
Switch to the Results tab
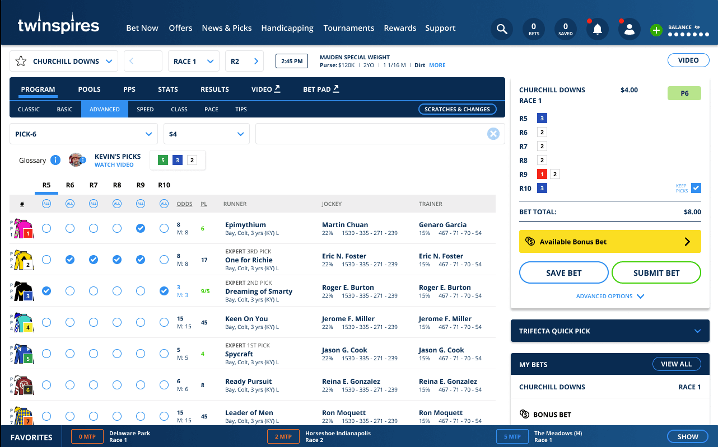tap(215, 90)
